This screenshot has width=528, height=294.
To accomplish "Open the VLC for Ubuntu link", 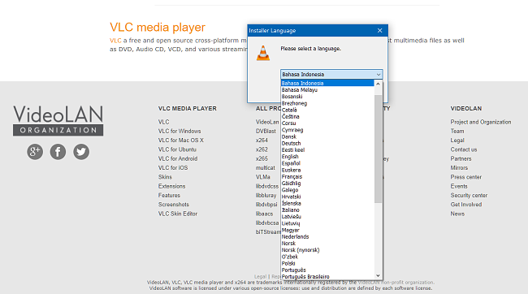I will pos(177,149).
